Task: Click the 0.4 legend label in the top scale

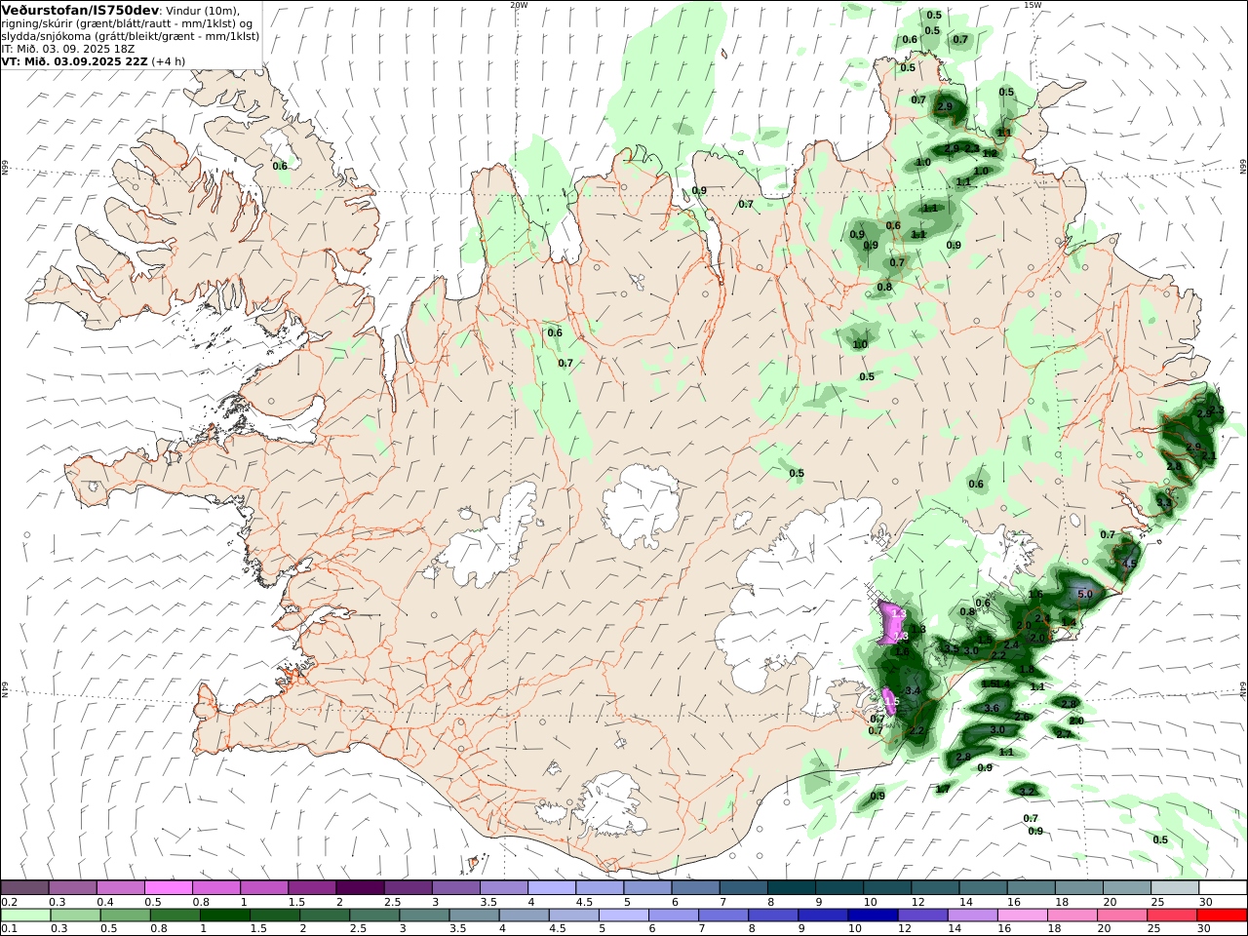Action: [x=104, y=902]
